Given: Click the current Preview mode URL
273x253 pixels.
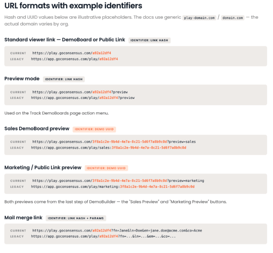Looking at the screenshot, I should click(x=80, y=92).
